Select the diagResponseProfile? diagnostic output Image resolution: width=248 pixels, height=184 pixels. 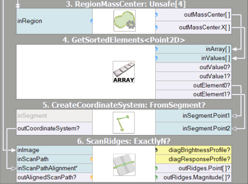(193, 159)
